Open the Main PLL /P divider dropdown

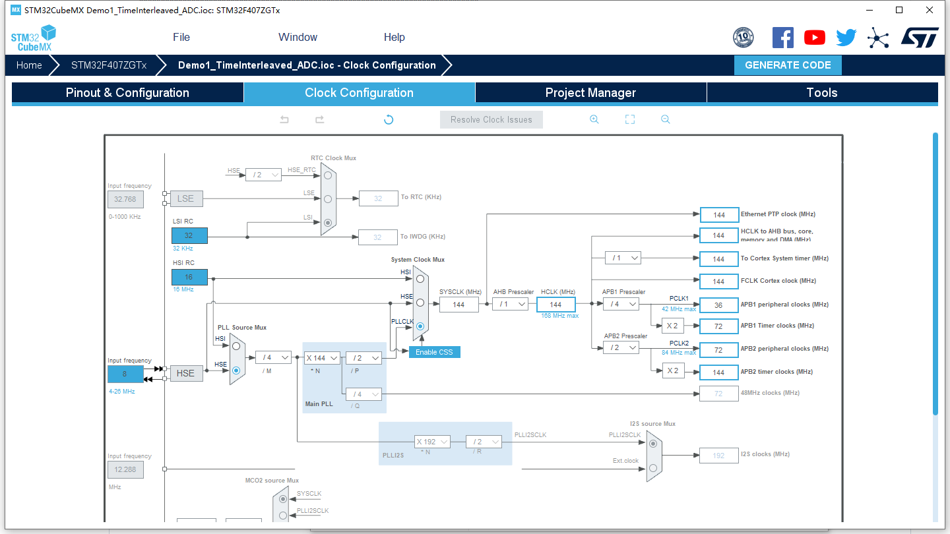pos(364,358)
